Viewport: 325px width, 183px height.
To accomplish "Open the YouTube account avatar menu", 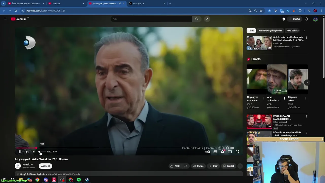I will click(x=315, y=19).
